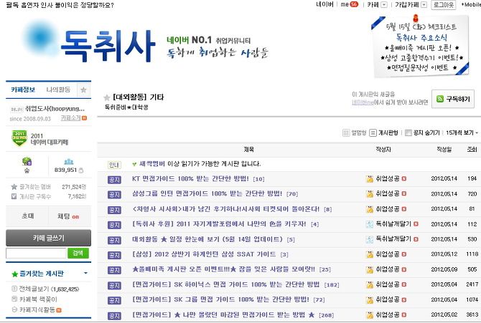Open [삼성] 2012 상반기 SSAT 가이드 post
This screenshot has height=323, width=481.
tap(204, 254)
